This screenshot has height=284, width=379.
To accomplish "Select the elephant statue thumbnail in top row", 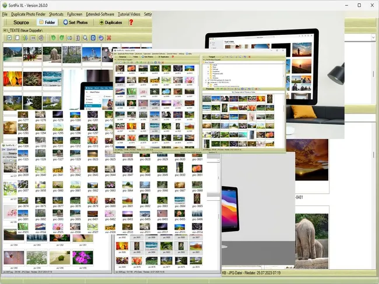I will 52,54.
